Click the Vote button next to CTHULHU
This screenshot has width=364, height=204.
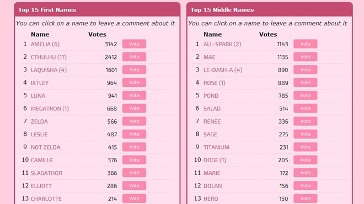click(x=134, y=57)
